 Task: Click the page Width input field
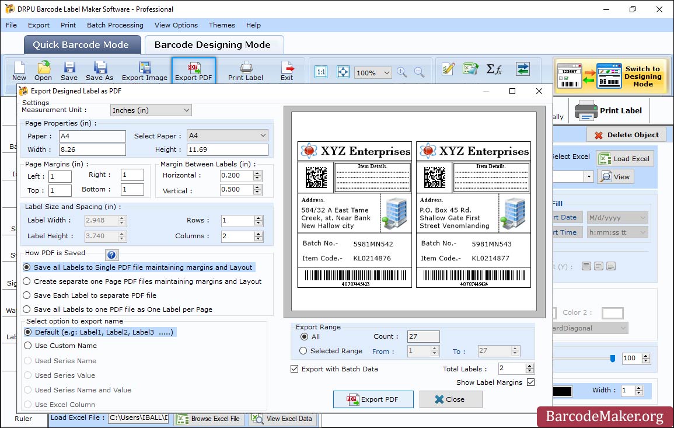coord(92,149)
